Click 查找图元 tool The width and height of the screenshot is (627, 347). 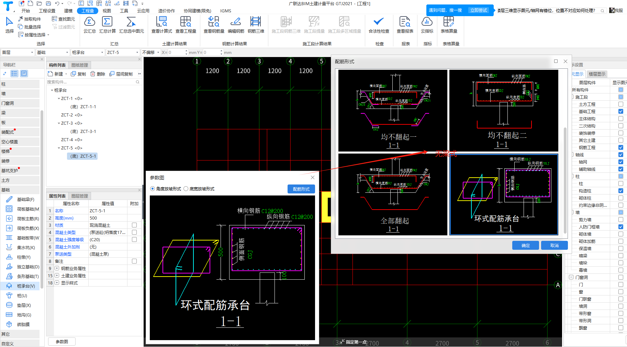(64, 19)
